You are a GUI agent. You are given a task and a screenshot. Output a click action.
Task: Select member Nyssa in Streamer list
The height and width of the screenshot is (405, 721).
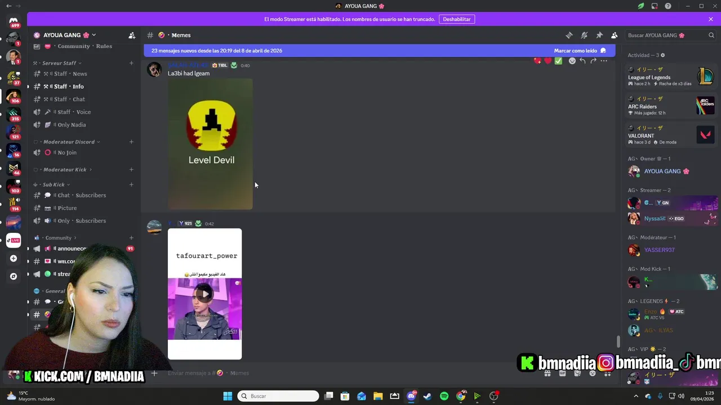[671, 218]
